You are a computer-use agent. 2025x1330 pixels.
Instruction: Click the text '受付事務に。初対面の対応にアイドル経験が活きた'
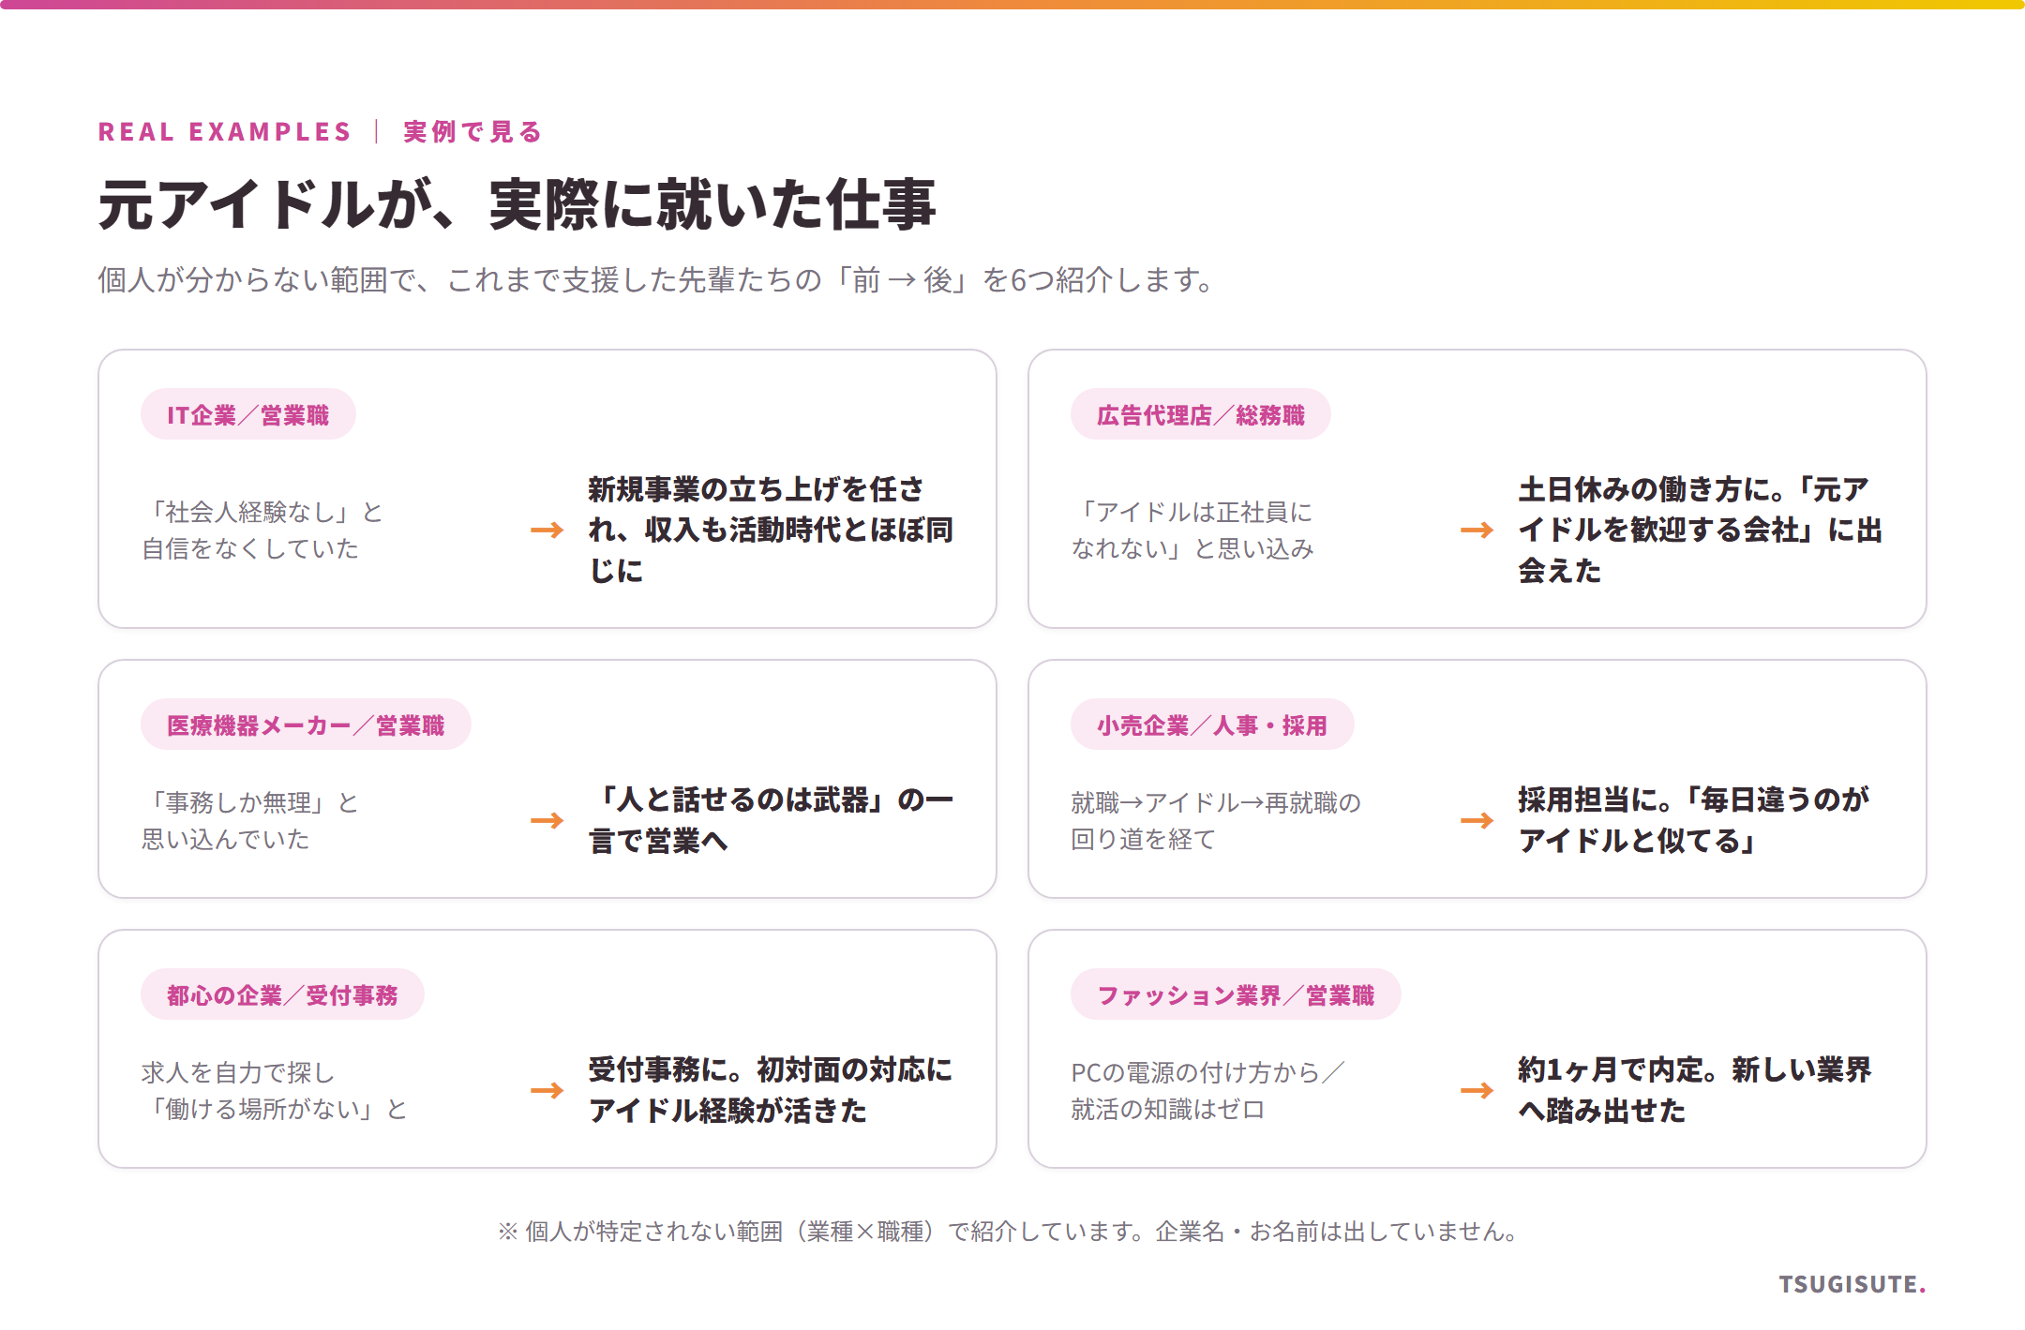771,1090
